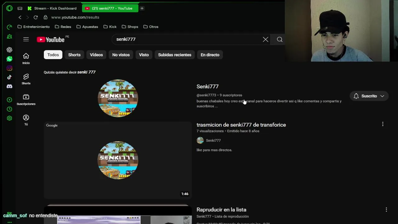Filter results by No vistos
This screenshot has height=224, width=398.
tap(121, 55)
